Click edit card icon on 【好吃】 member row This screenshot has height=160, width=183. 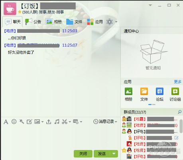[176, 138]
